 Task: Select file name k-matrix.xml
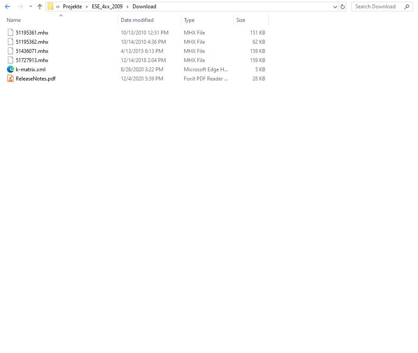(x=31, y=70)
